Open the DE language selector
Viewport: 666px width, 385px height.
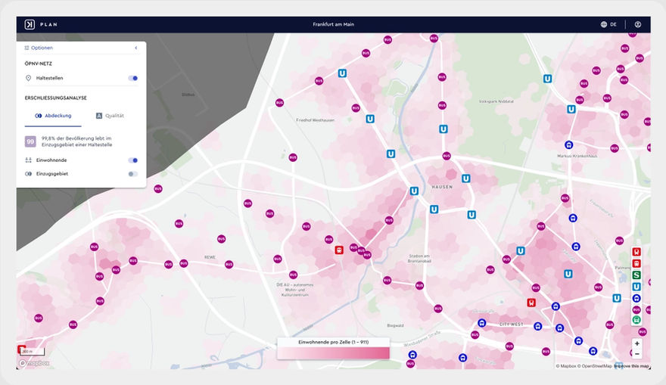613,25
